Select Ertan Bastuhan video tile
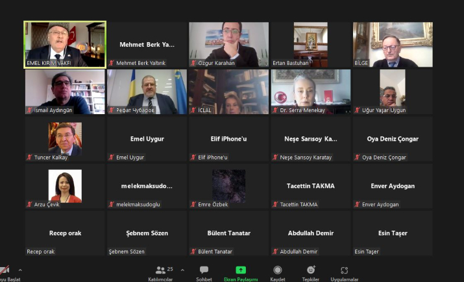This screenshot has height=282, width=464. pyautogui.click(x=310, y=44)
